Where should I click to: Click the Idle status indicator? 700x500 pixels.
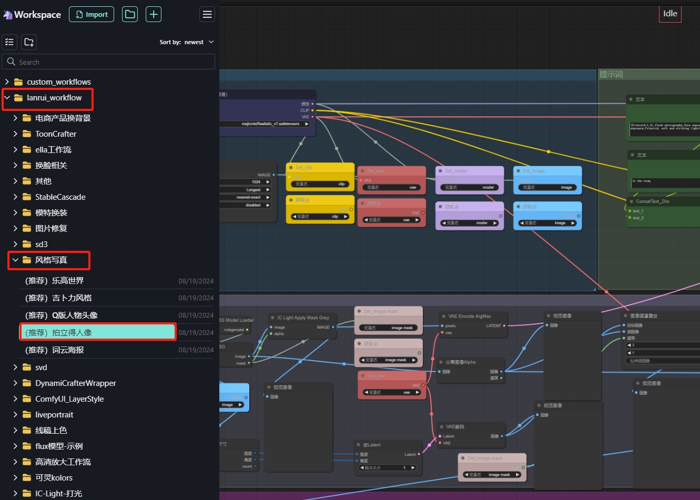[670, 14]
